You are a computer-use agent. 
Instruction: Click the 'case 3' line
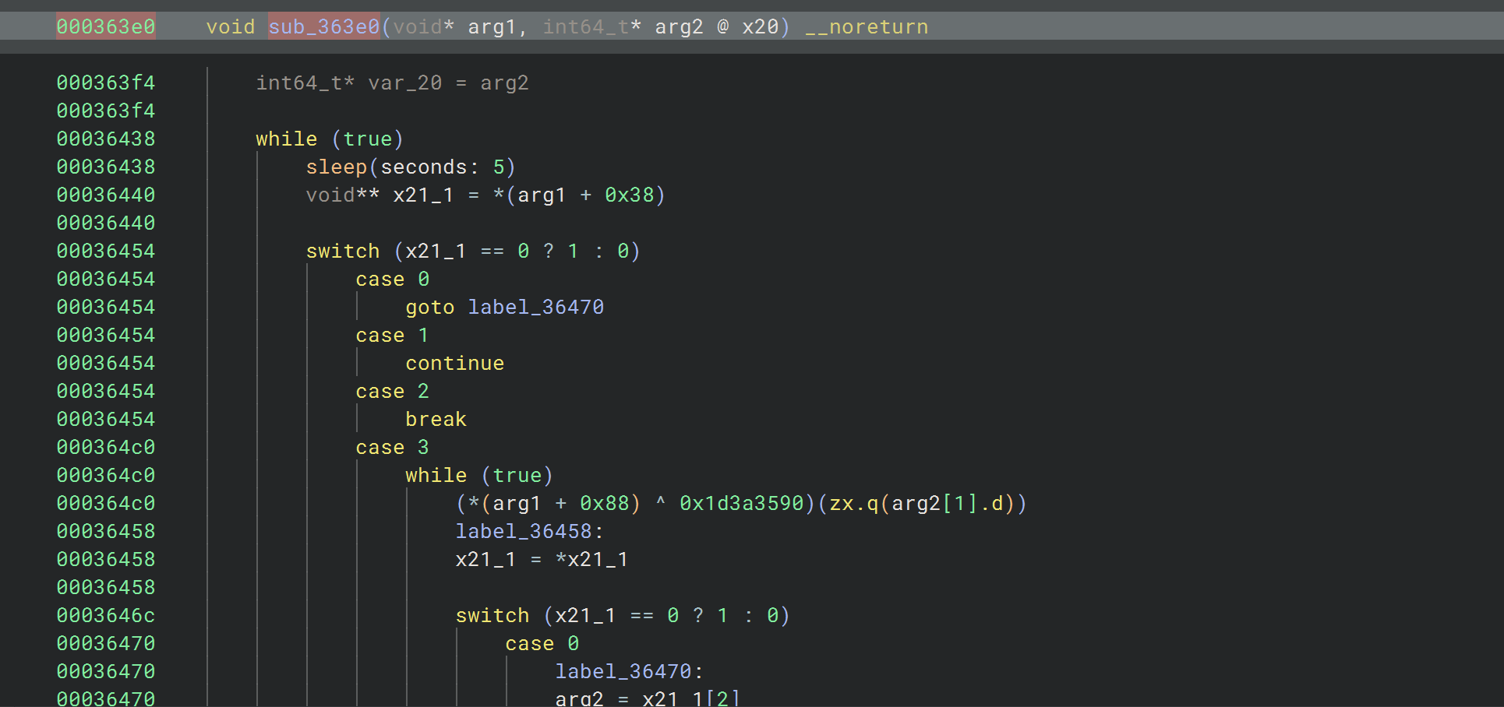point(392,447)
